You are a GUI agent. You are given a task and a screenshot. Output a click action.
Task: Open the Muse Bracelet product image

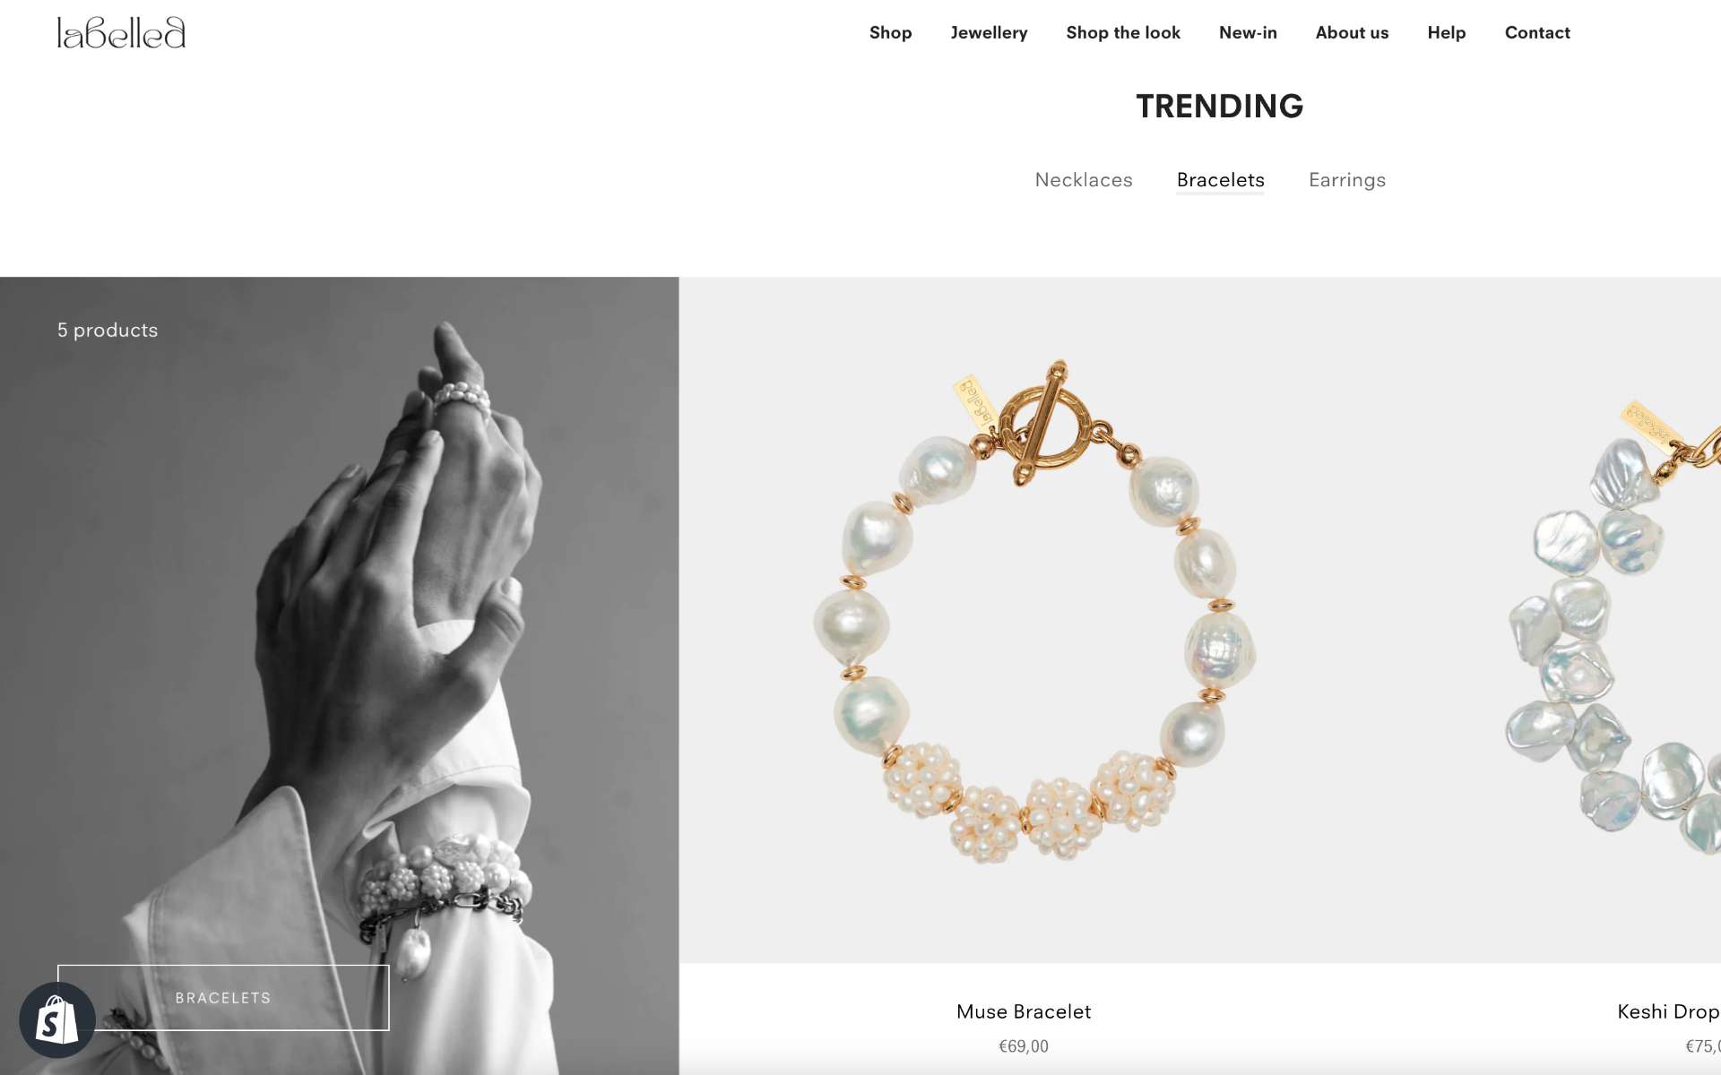pyautogui.click(x=1024, y=620)
